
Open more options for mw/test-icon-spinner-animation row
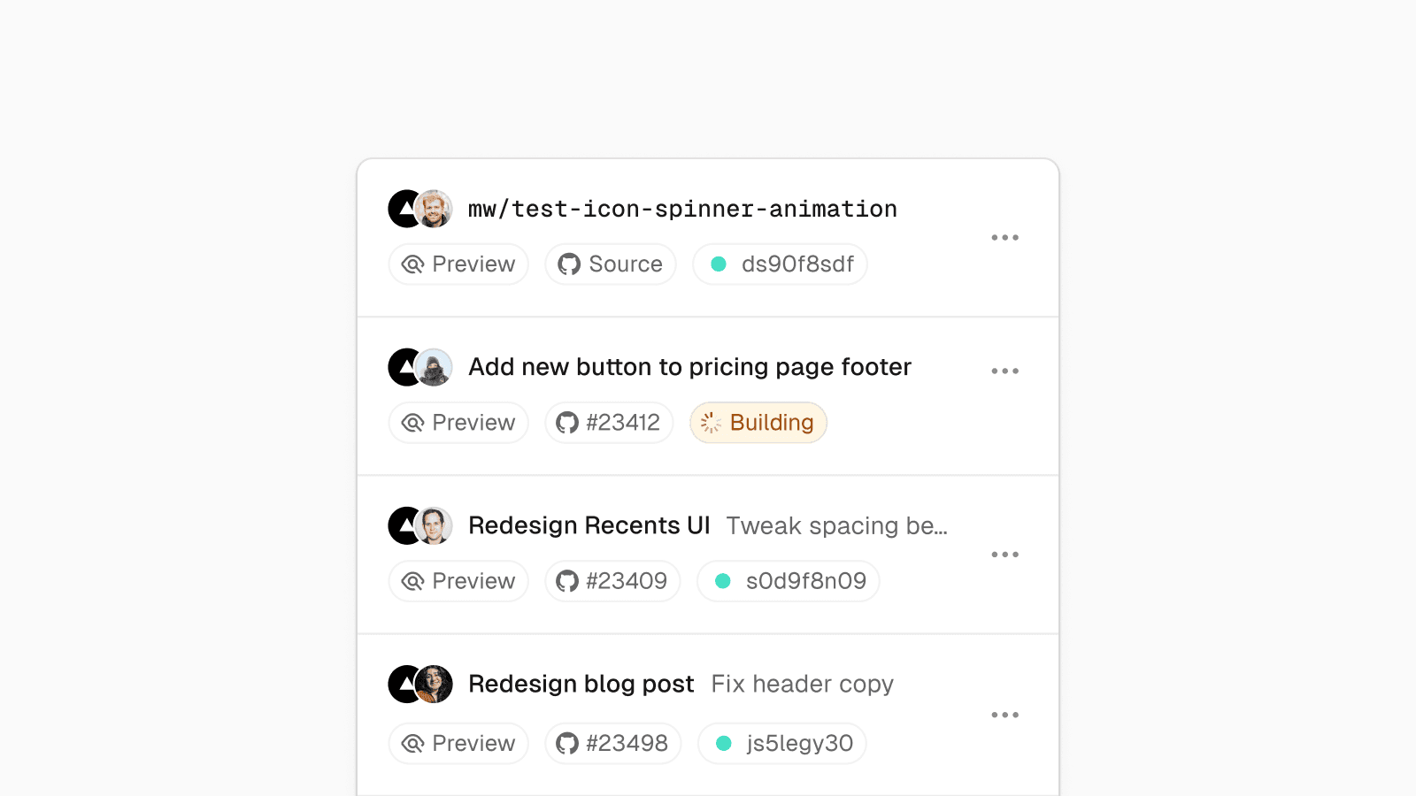tap(1004, 238)
